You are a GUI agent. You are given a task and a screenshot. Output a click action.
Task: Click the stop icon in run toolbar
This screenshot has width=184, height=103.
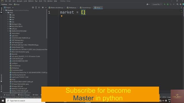(x=174, y=4)
